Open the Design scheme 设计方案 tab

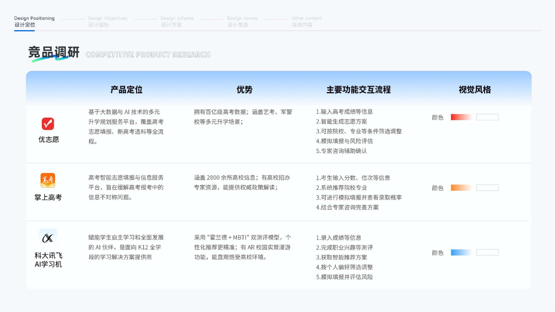point(177,21)
